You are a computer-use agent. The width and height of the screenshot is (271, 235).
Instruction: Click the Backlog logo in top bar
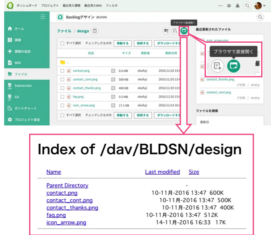[x=10, y=5]
